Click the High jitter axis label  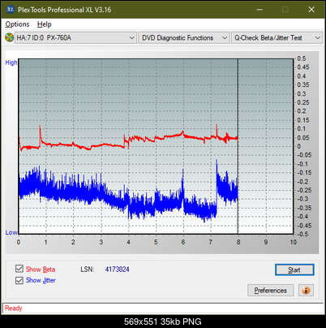pos(11,63)
